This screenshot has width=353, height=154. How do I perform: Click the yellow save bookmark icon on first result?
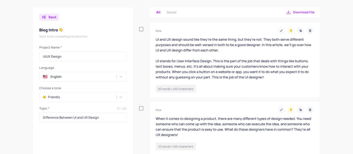tap(291, 31)
